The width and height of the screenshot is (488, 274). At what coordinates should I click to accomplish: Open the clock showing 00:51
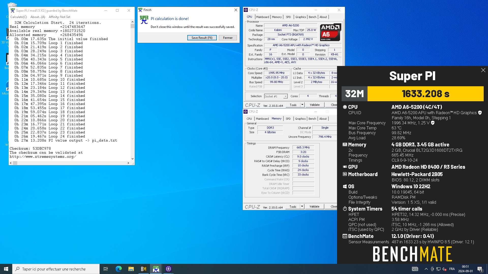pyautogui.click(x=465, y=269)
